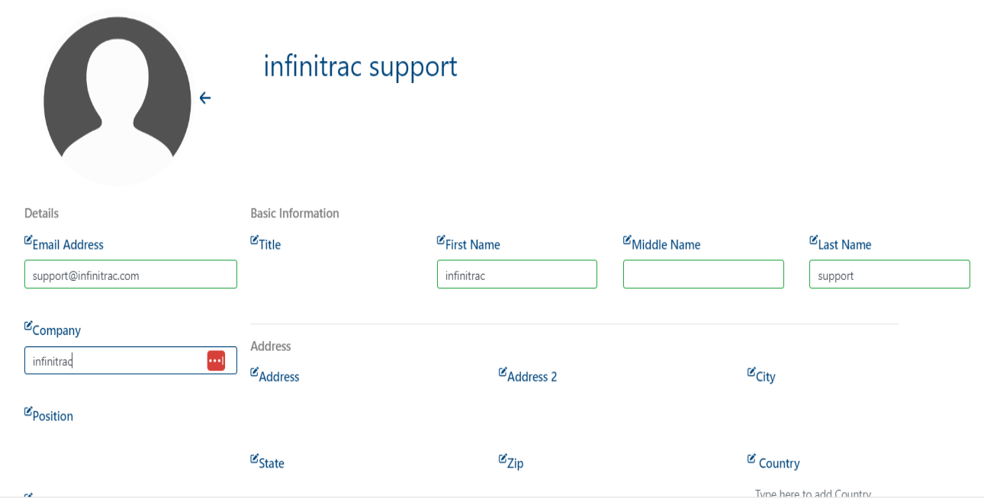Click the profile avatar picture
This screenshot has height=502, width=984.
click(117, 99)
